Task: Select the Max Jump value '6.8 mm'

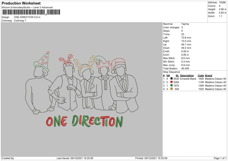Action: pos(185,65)
